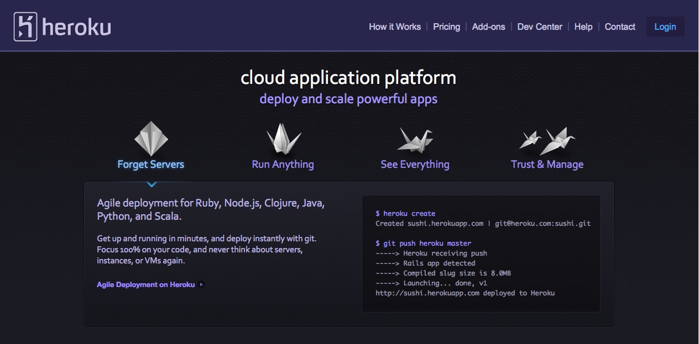Viewport: 699px width, 344px height.
Task: Click the 'Get up and running in minutes' paragraph
Action: 207,250
